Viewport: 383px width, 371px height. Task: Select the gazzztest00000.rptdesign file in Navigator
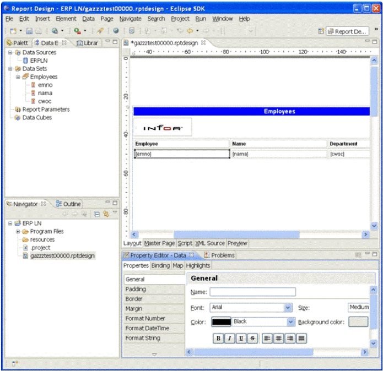point(62,255)
